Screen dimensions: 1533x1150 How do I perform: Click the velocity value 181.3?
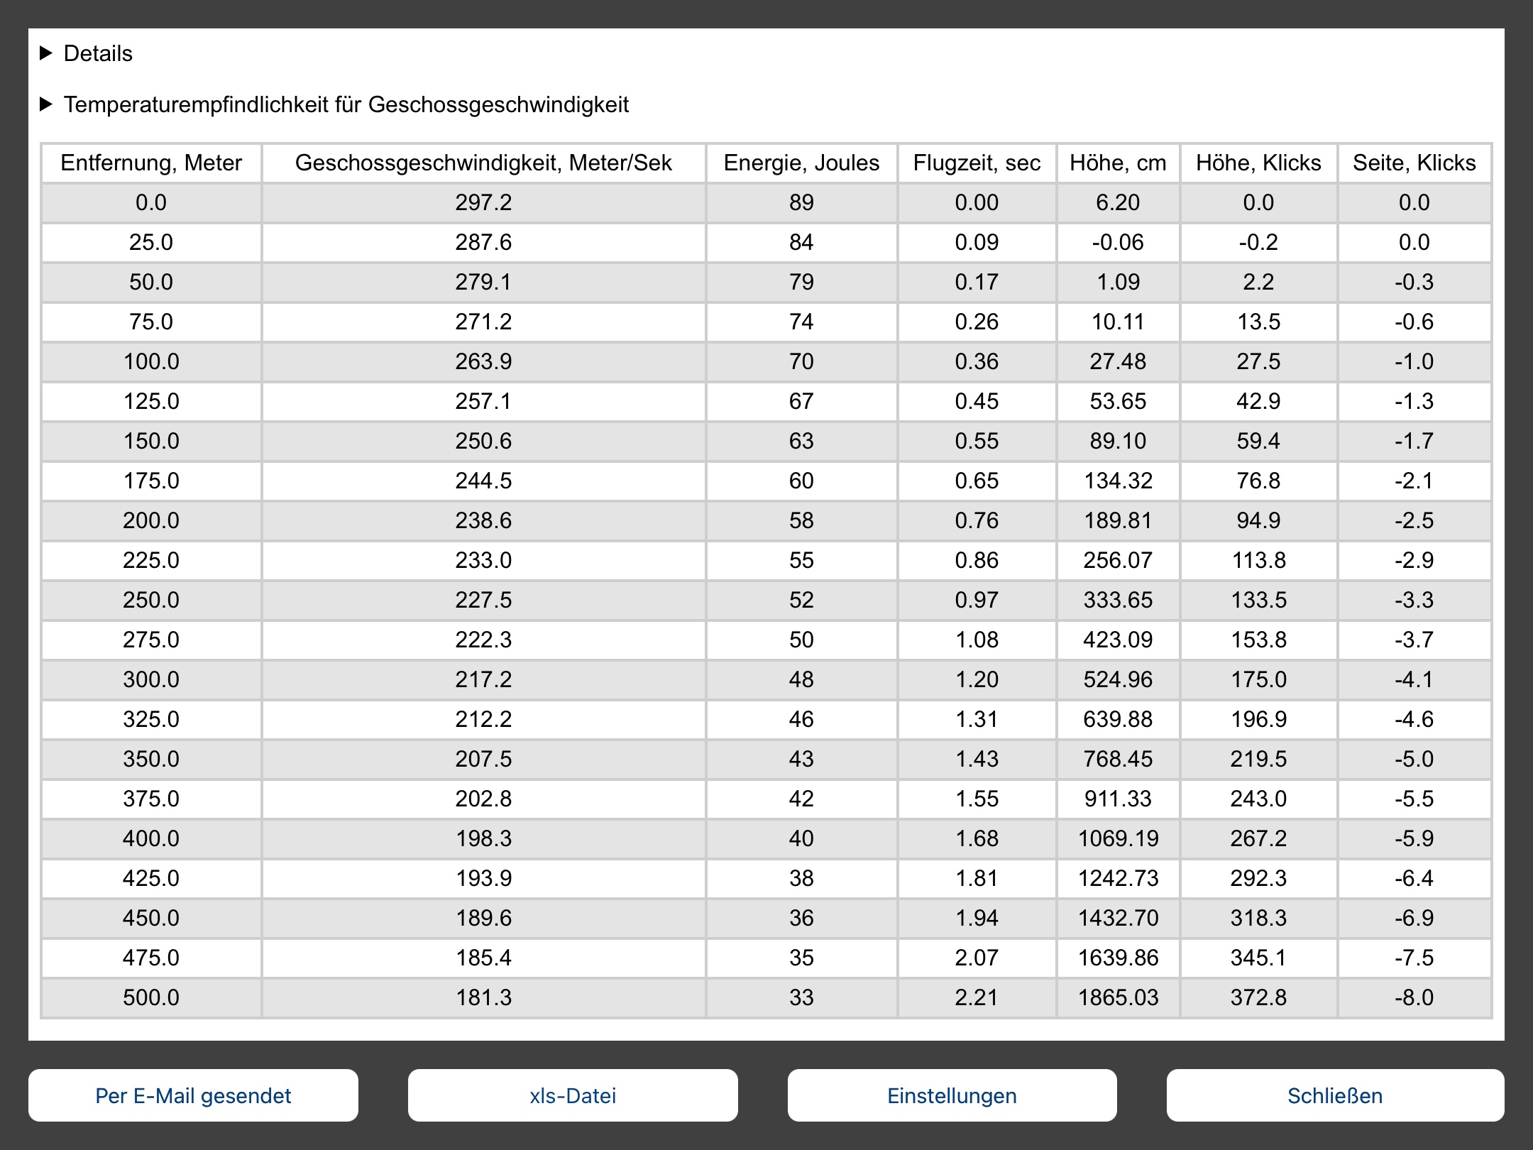click(483, 997)
